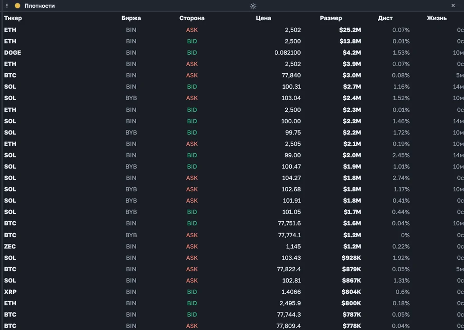Sort by the Тикер column header
This screenshot has height=330, width=464.
(x=13, y=18)
